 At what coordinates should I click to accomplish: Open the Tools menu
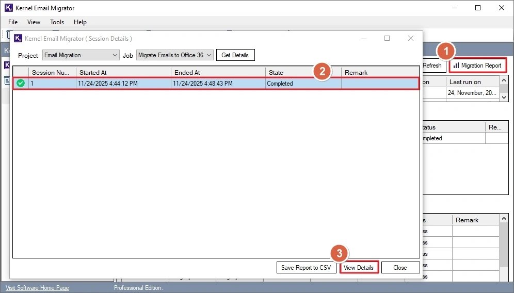(x=57, y=22)
